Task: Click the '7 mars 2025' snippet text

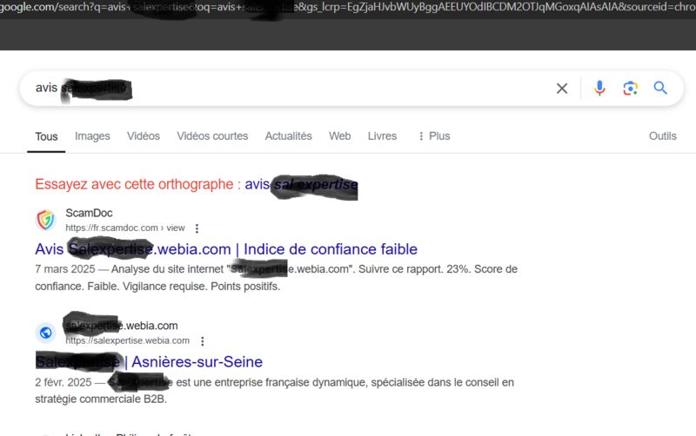Action: (64, 269)
